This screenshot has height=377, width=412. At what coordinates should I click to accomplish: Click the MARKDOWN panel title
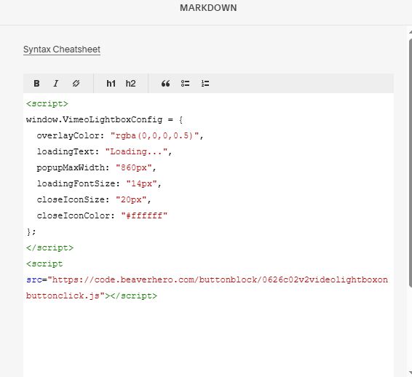pos(208,8)
